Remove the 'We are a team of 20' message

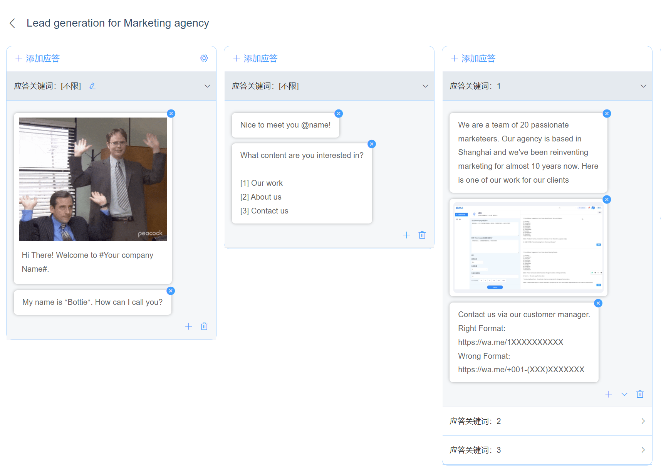607,113
